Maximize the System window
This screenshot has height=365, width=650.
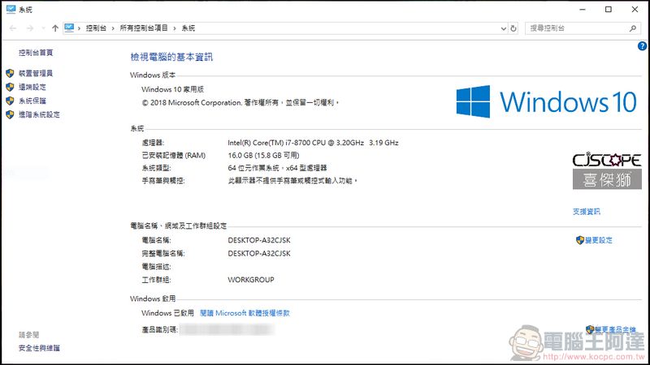click(x=608, y=9)
